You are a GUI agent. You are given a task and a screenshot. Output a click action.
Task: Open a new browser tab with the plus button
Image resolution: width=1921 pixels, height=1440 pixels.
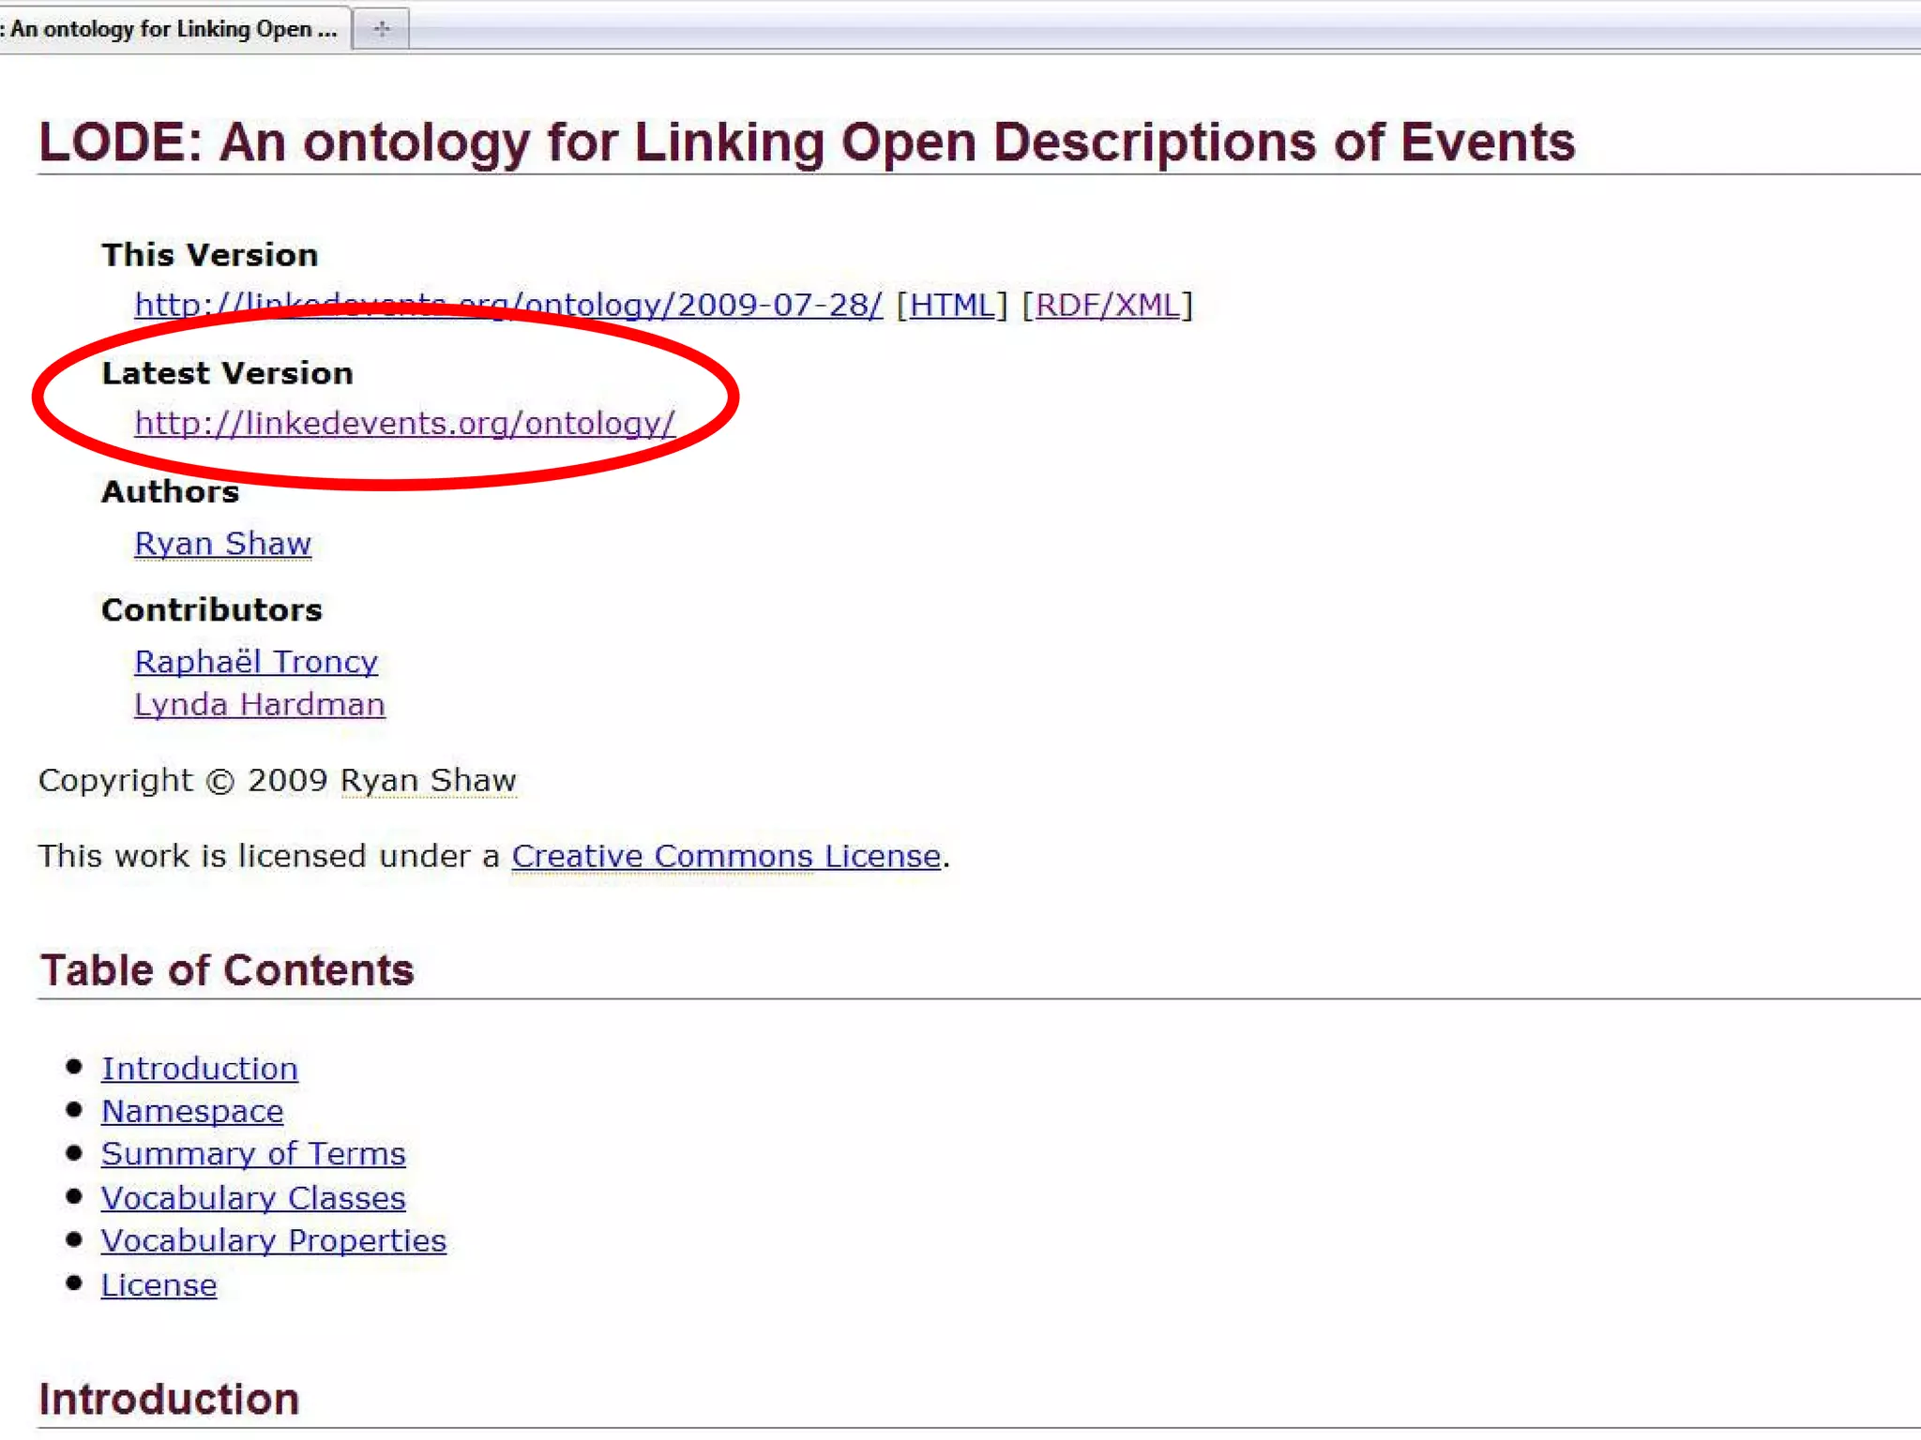(381, 29)
